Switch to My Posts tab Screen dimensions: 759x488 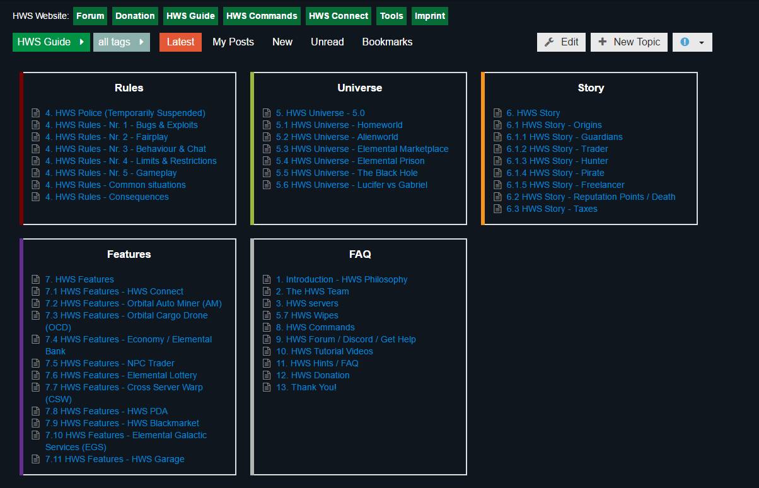click(x=233, y=42)
